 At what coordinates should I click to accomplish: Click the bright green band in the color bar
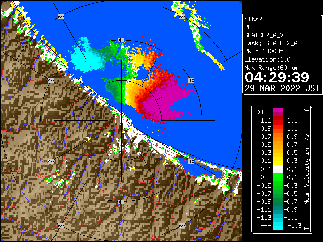278,177
